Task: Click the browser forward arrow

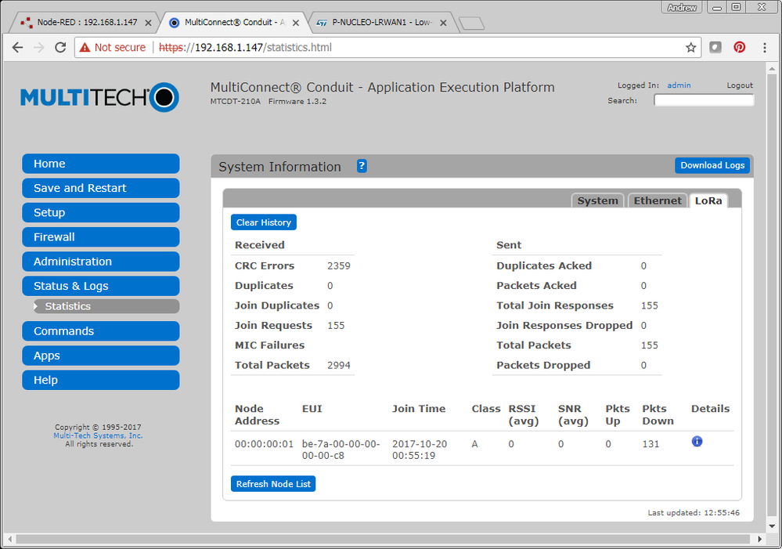Action: tap(39, 48)
